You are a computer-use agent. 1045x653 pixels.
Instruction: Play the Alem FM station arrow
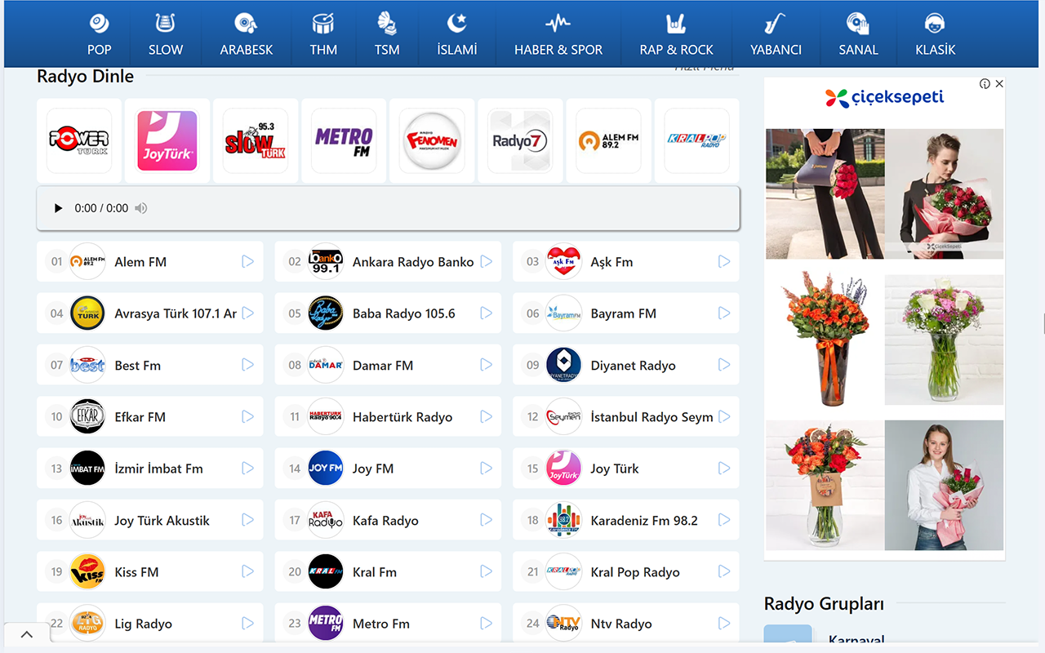[247, 262]
